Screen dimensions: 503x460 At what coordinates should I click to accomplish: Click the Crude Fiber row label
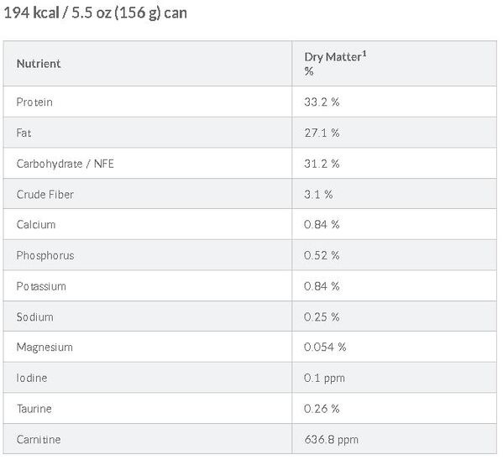45,195
